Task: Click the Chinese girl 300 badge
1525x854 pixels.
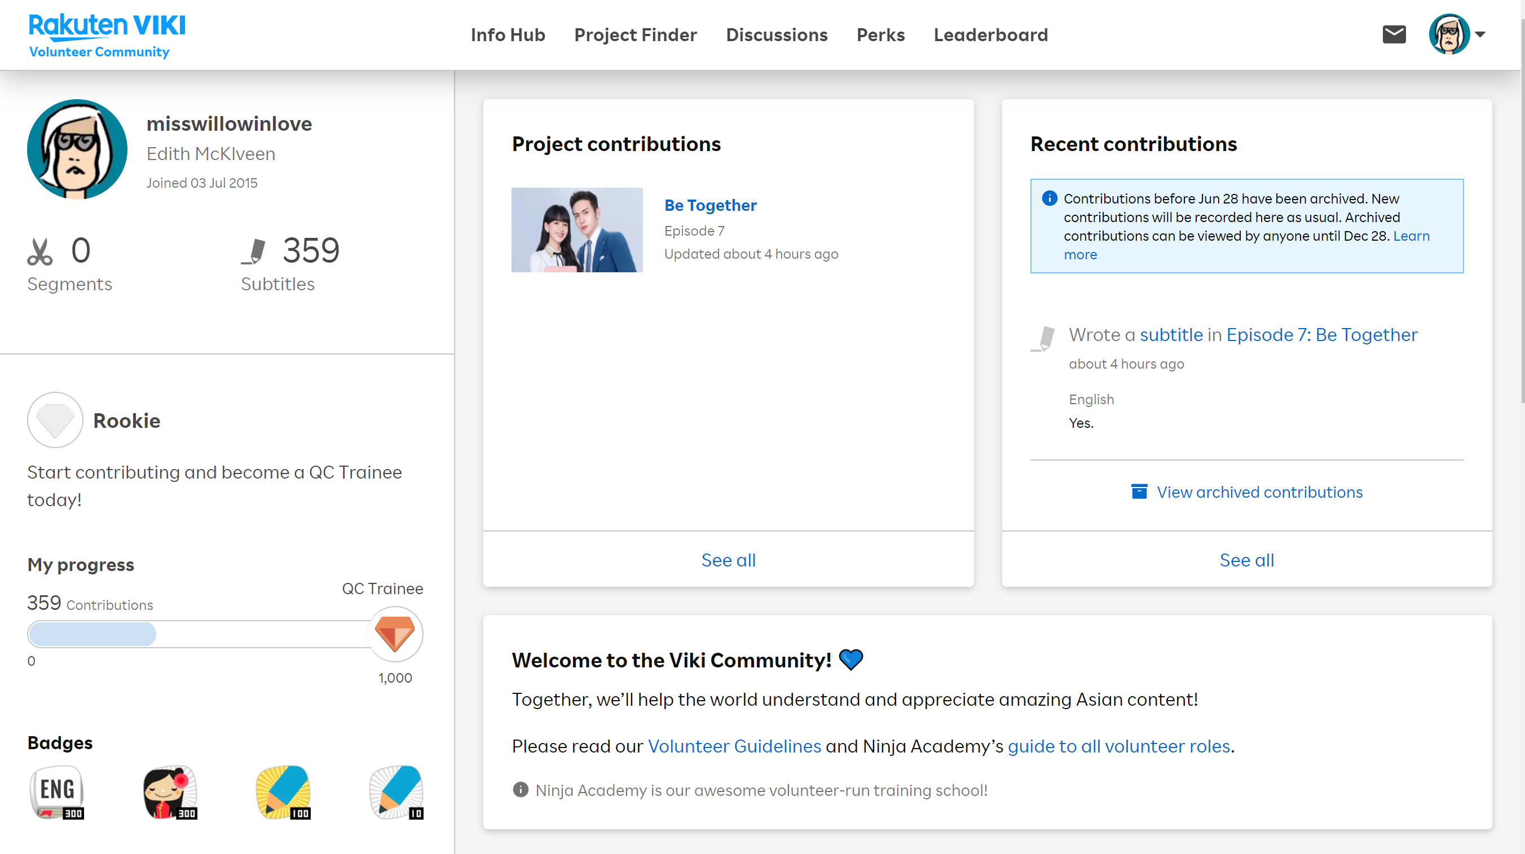Action: [170, 792]
